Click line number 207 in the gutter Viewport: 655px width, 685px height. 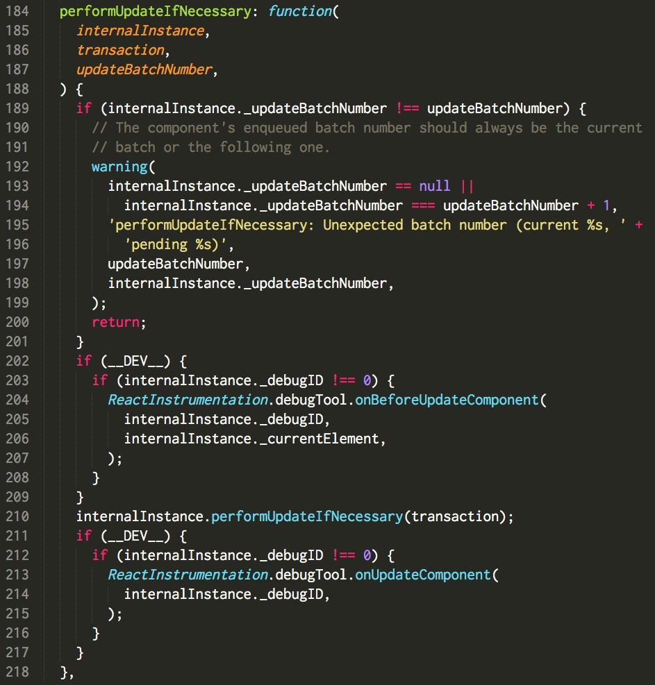(x=17, y=458)
